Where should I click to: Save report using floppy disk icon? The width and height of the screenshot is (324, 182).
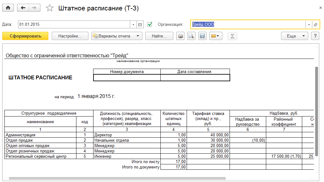click(202, 36)
